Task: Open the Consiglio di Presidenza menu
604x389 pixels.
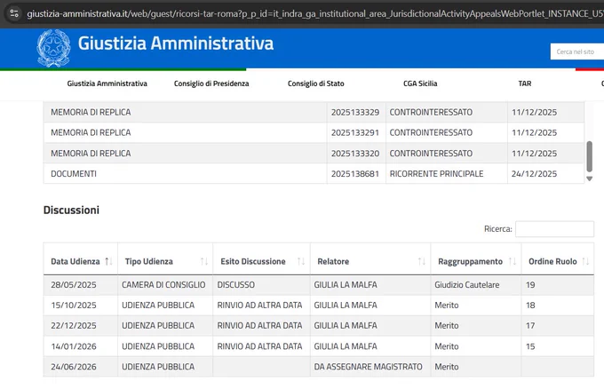Action: pyautogui.click(x=211, y=83)
